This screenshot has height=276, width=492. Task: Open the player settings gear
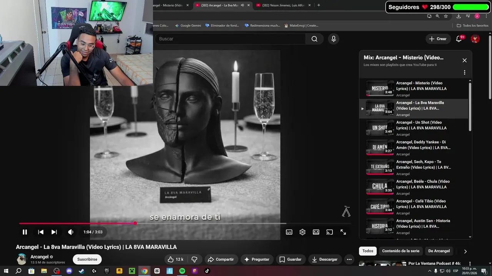click(x=303, y=232)
